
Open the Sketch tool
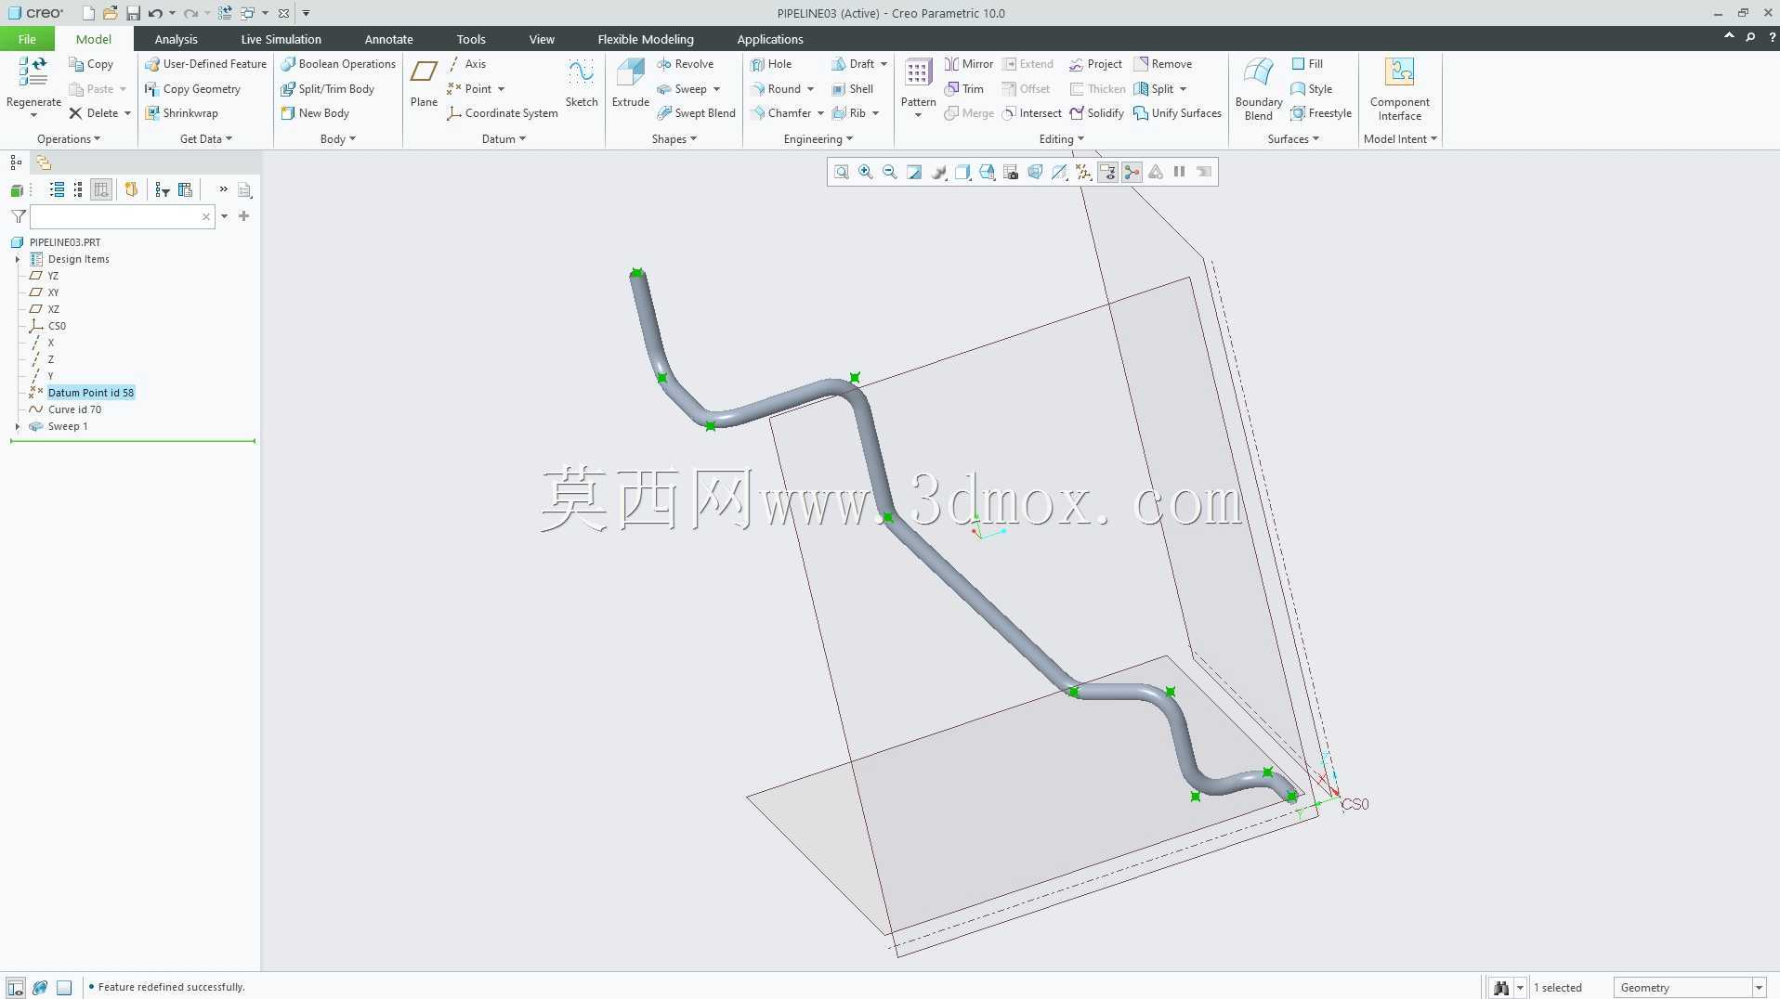[582, 83]
